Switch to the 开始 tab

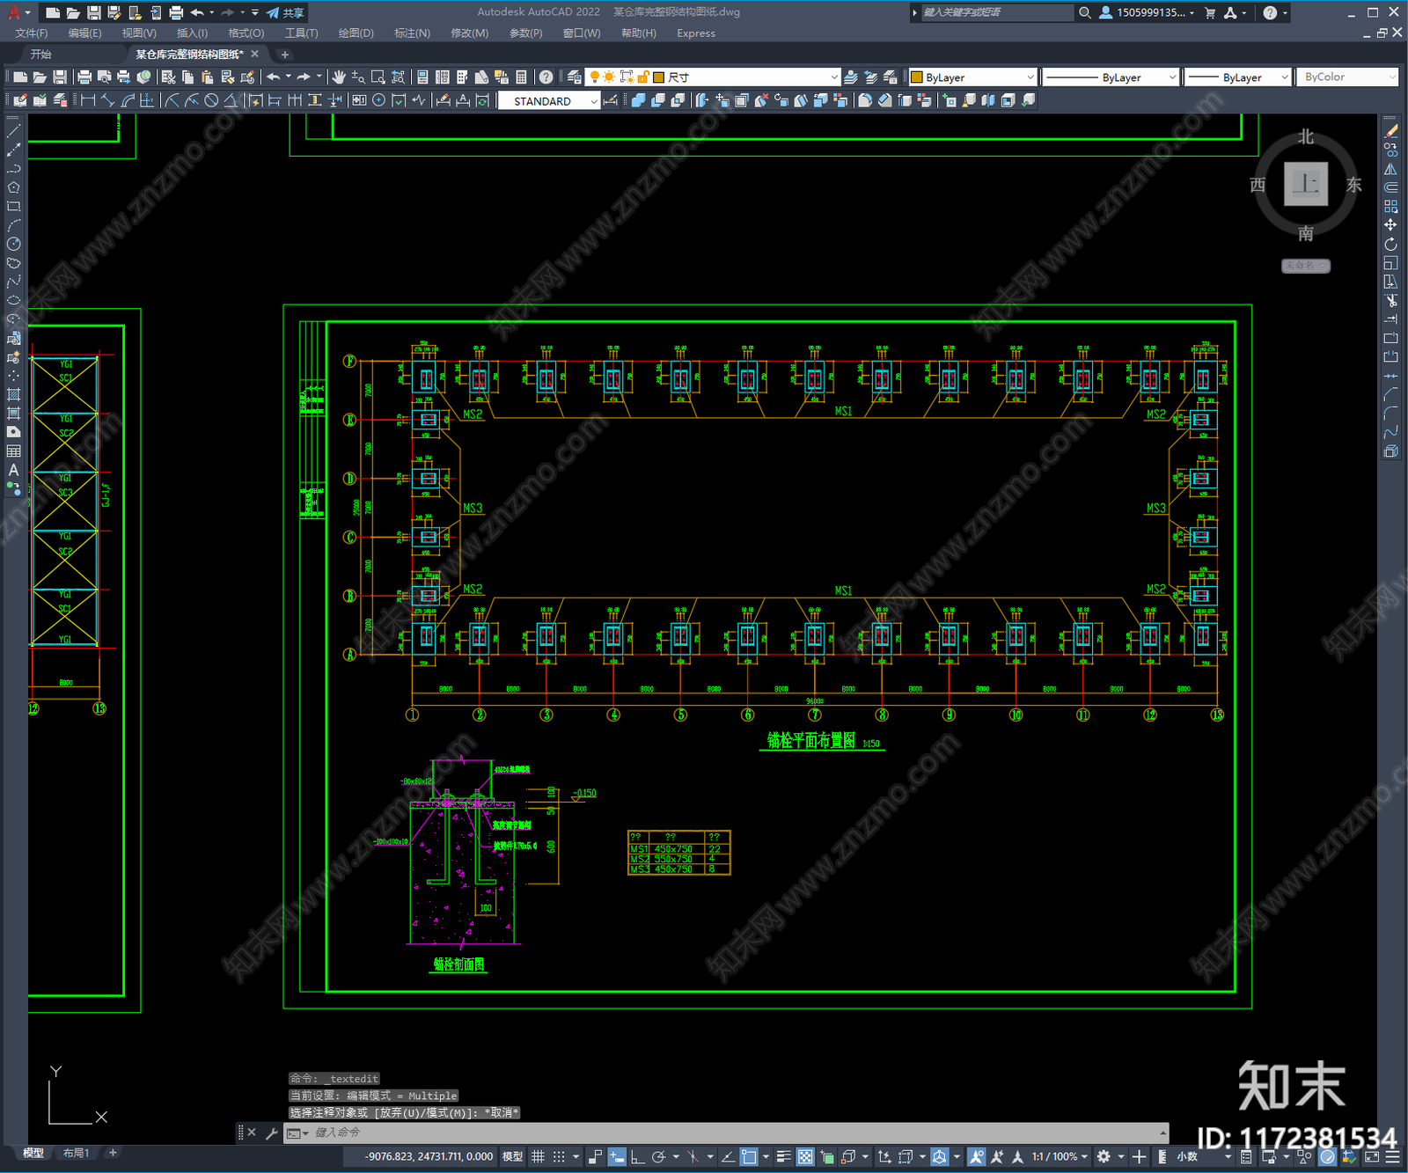tap(40, 55)
